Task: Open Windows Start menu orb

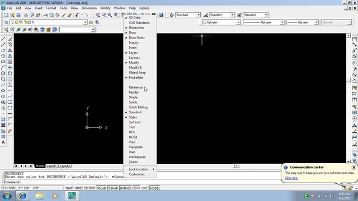Action: point(7,196)
